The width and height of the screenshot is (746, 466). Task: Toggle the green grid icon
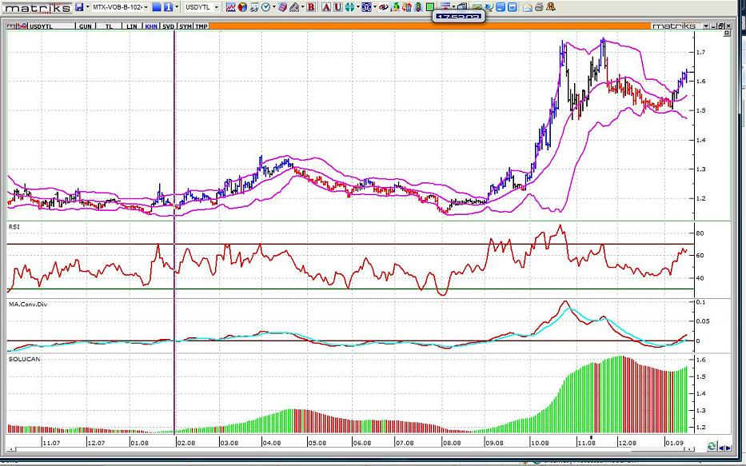tap(430, 7)
